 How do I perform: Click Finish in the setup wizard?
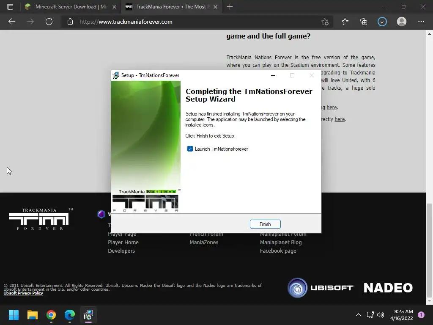265,224
